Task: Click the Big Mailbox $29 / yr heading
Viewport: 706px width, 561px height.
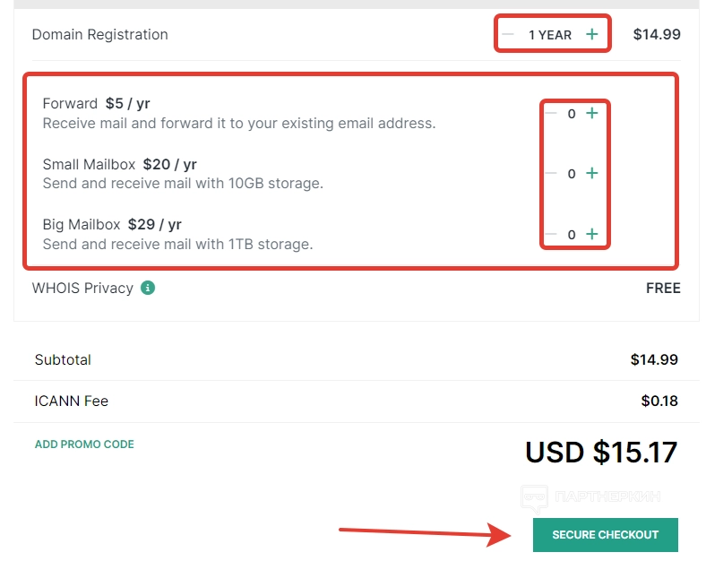Action: click(112, 224)
